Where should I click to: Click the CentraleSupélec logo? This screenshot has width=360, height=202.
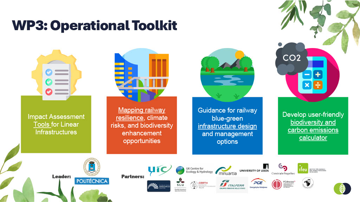pyautogui.click(x=283, y=169)
